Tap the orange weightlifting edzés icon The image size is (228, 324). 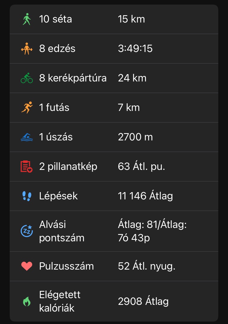coord(27,49)
